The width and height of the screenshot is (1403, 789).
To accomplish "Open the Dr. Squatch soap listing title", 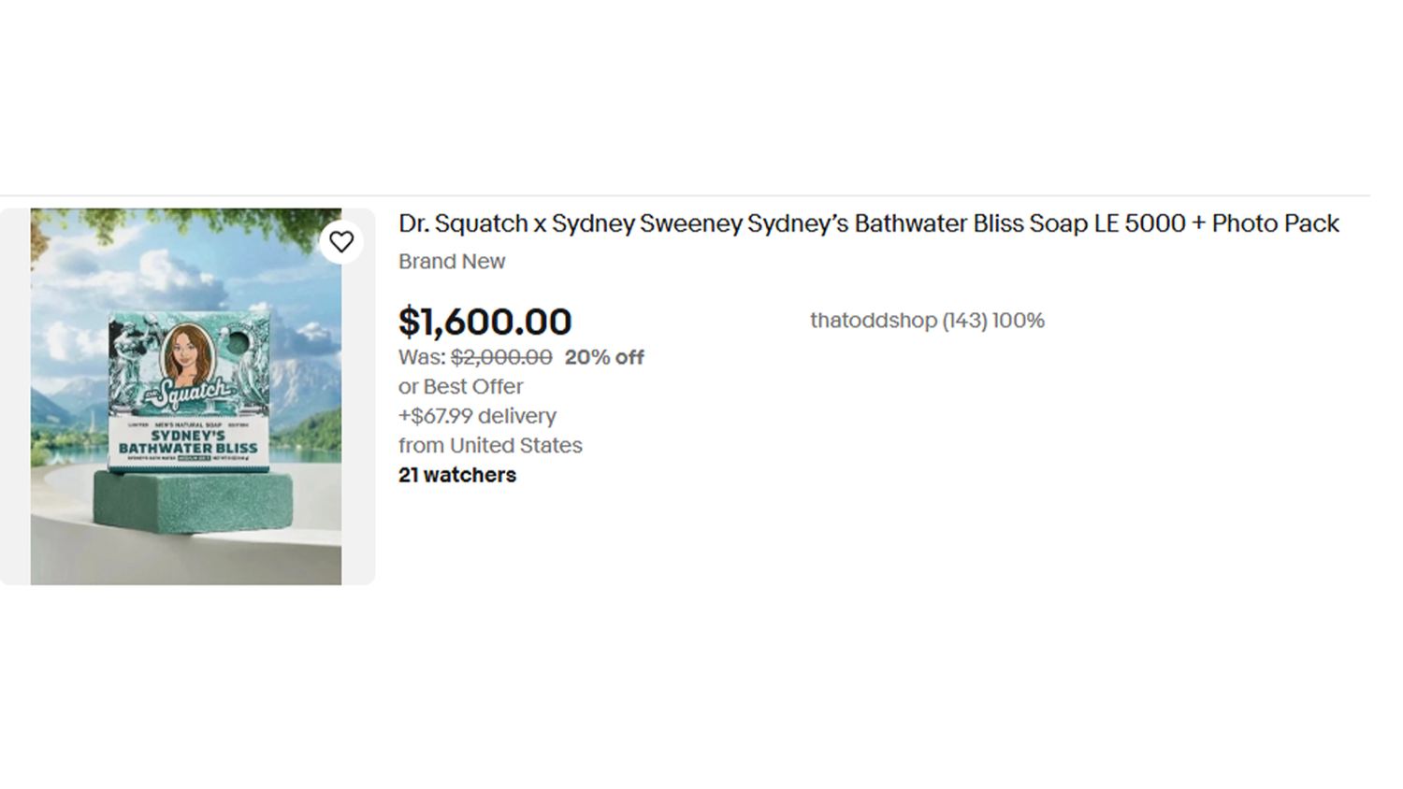I will (868, 224).
